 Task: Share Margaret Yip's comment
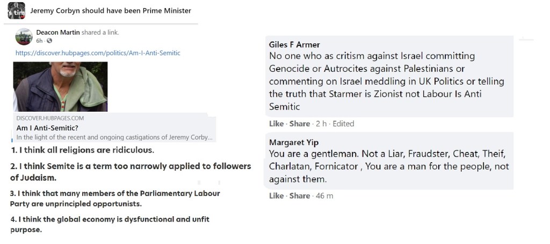point(300,196)
